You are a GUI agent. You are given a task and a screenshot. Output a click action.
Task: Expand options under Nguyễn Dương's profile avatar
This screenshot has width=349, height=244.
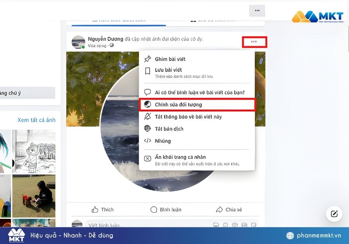pos(78,42)
